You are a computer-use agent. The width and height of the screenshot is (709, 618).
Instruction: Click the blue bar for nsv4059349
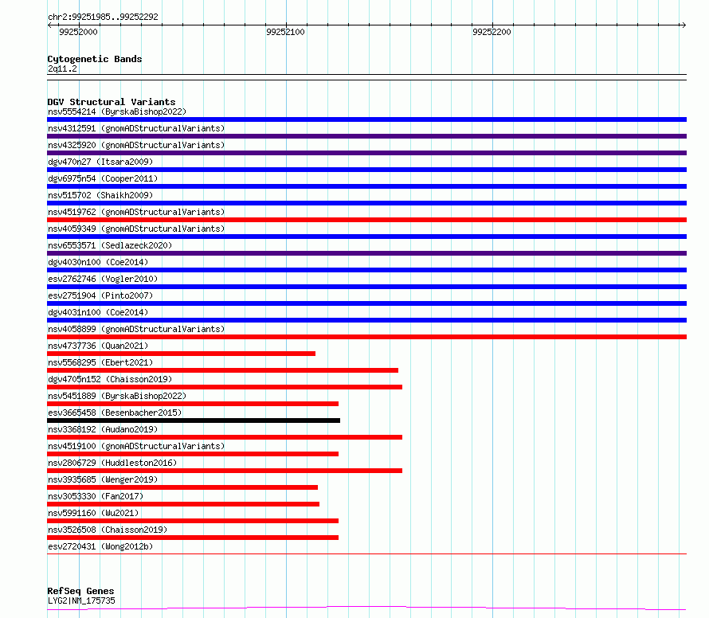click(x=366, y=237)
